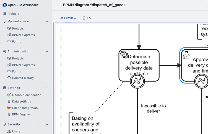Click error boundary event on Determine task

pyautogui.click(x=137, y=81)
